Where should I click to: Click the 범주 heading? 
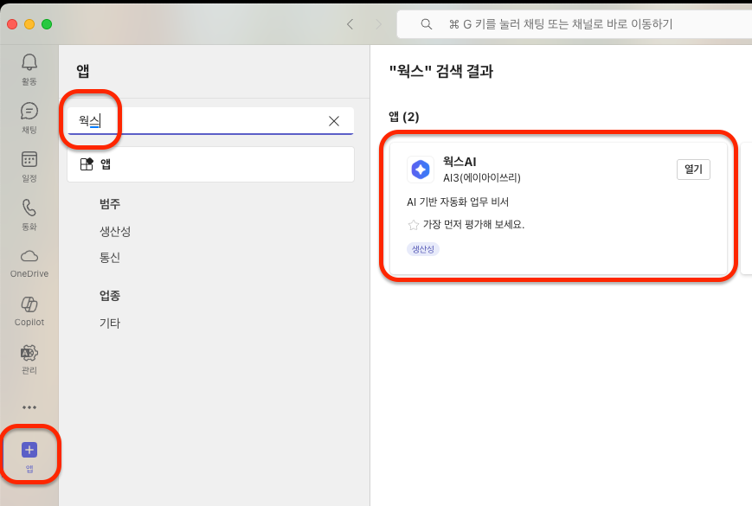pos(110,204)
